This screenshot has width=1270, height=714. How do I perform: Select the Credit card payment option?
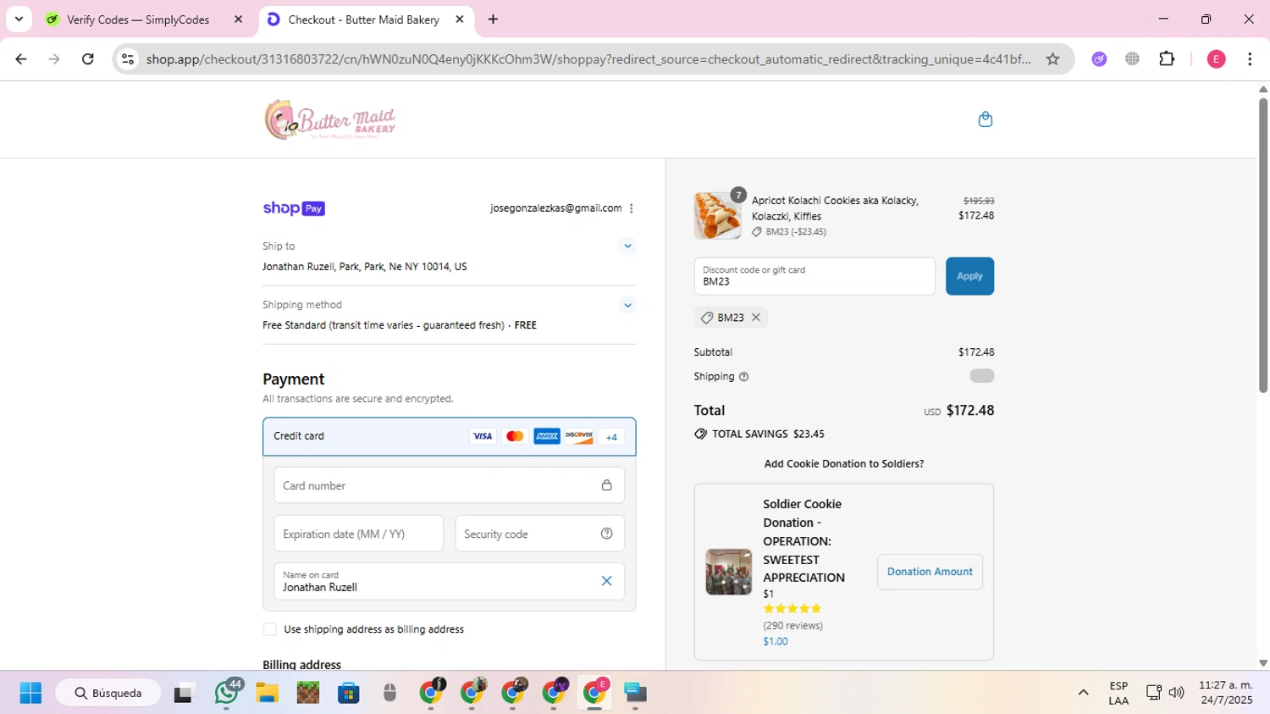449,436
